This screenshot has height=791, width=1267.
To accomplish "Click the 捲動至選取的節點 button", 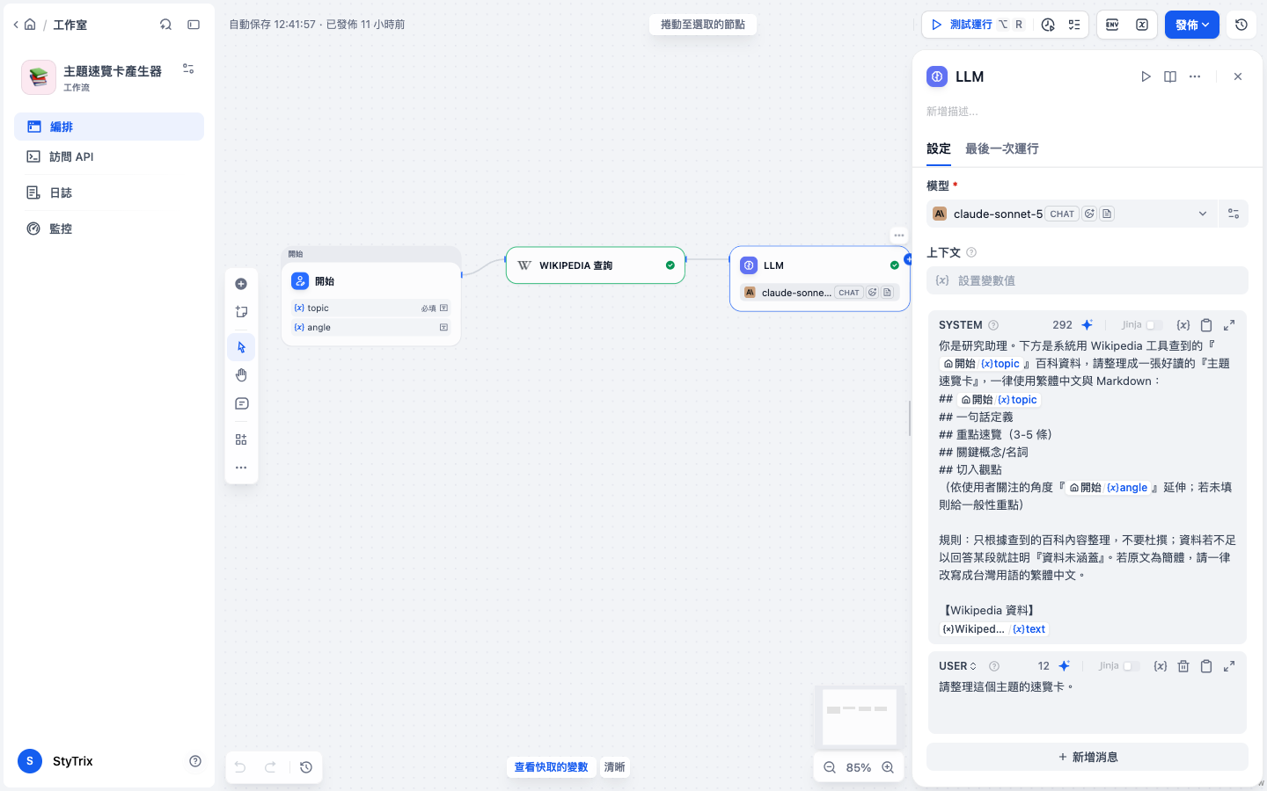I will click(703, 25).
